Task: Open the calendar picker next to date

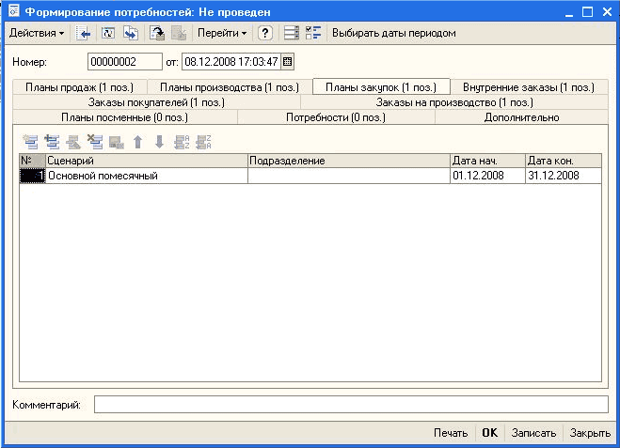Action: pyautogui.click(x=288, y=62)
